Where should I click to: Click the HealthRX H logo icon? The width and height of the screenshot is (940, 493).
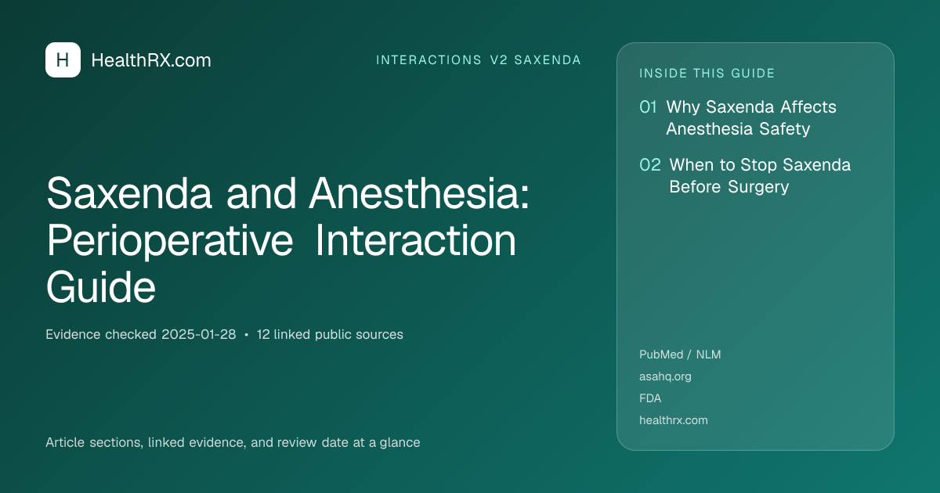click(x=63, y=59)
